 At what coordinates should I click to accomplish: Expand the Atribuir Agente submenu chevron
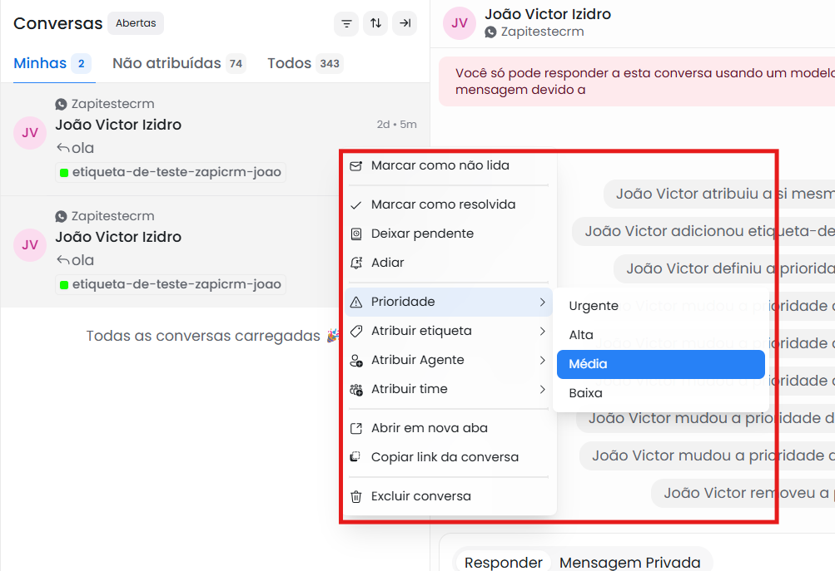click(x=542, y=360)
